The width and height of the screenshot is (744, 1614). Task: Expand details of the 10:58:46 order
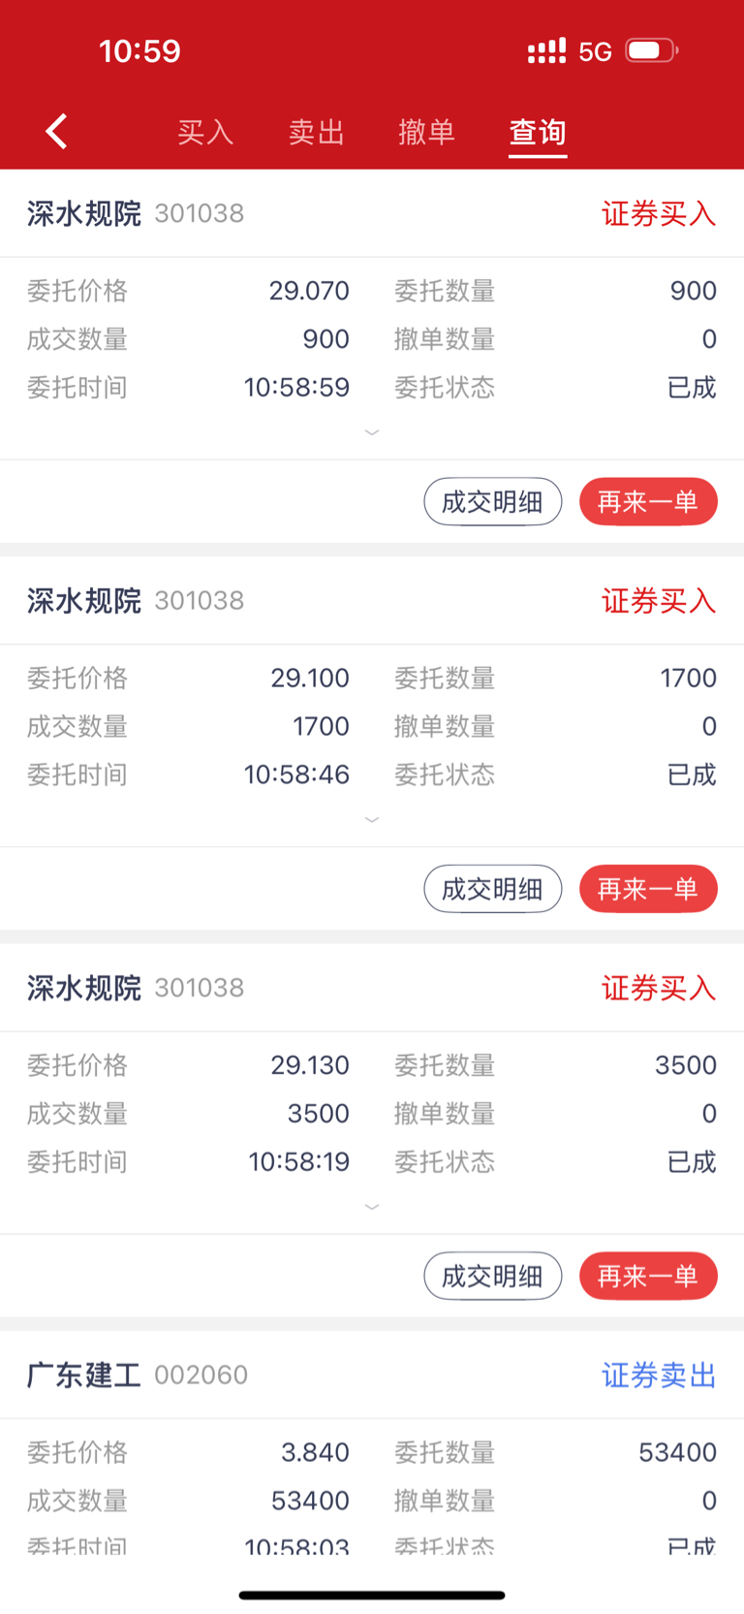(372, 819)
